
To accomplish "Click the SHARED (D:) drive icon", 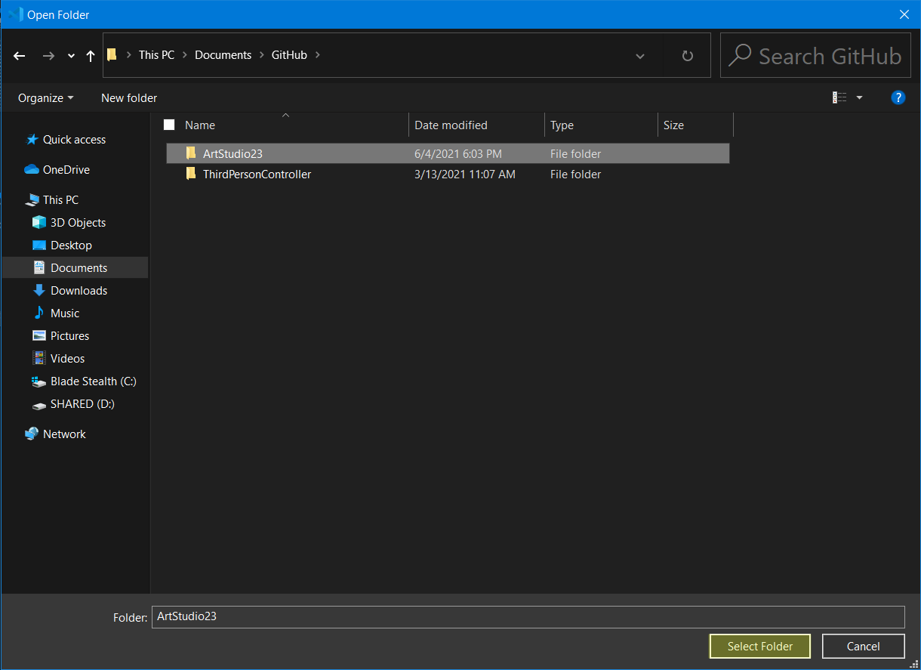I will 39,405.
